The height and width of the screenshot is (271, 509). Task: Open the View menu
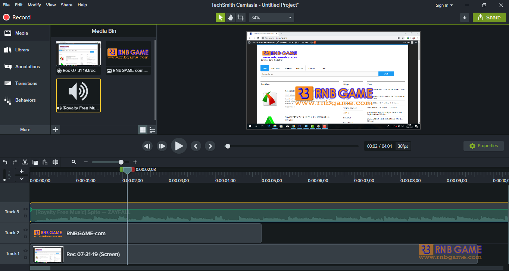51,5
